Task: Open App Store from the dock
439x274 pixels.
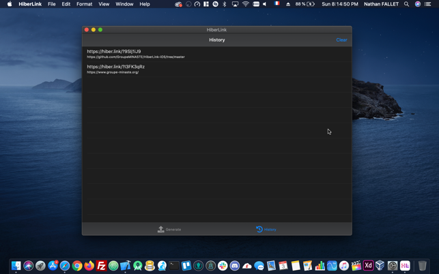Action: pos(53,265)
